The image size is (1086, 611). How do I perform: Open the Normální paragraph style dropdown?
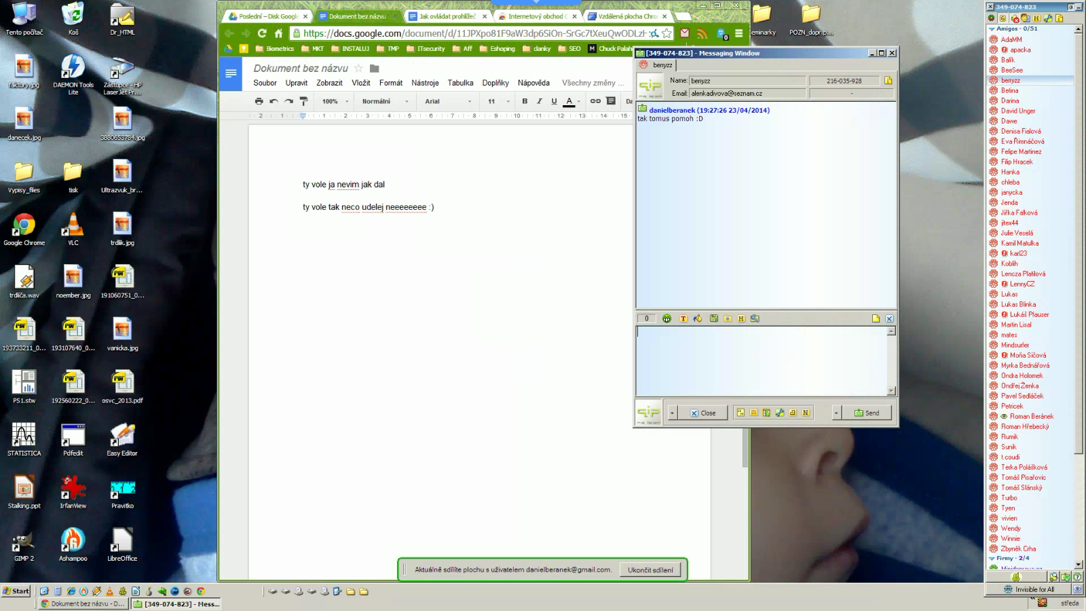386,101
